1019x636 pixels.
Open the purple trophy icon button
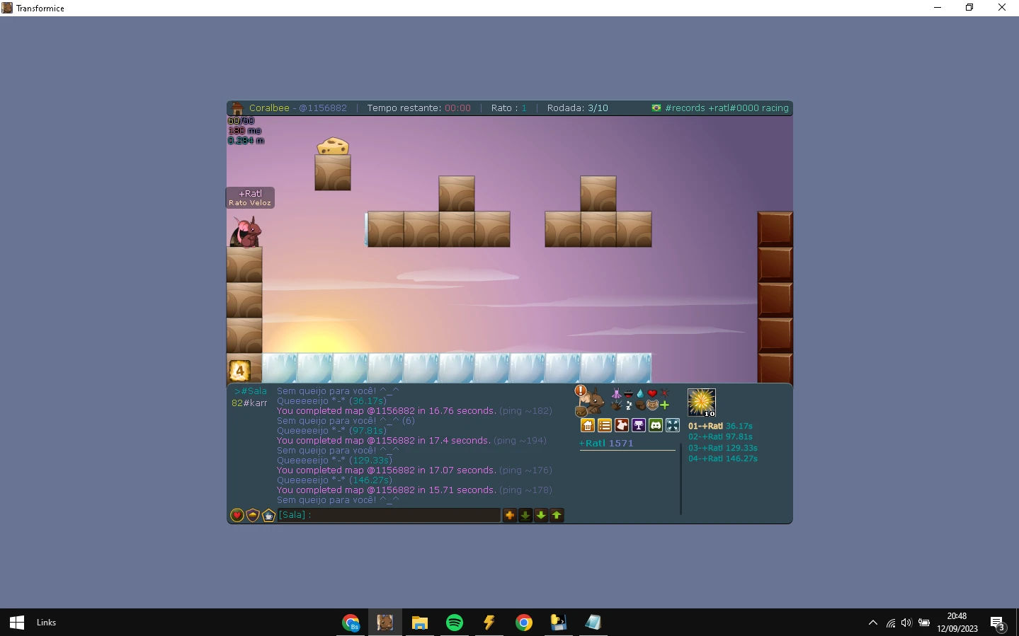[x=639, y=425]
